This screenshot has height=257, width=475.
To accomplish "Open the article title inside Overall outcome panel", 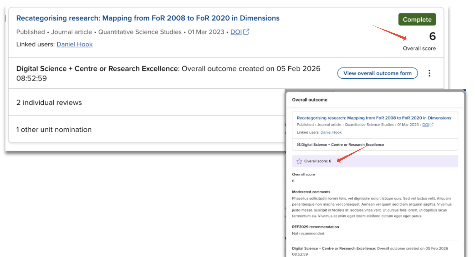I will click(x=374, y=118).
